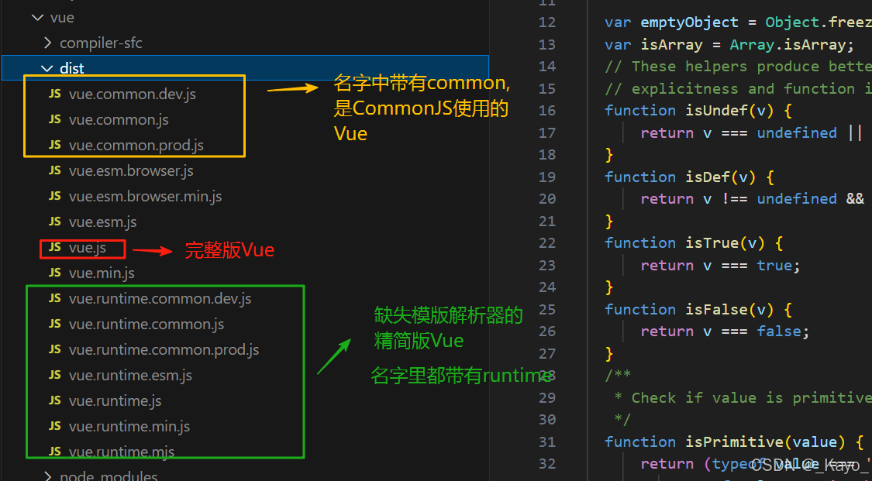The image size is (872, 481).
Task: Place cursor on 'var emptyObject' code line
Action: 738,22
